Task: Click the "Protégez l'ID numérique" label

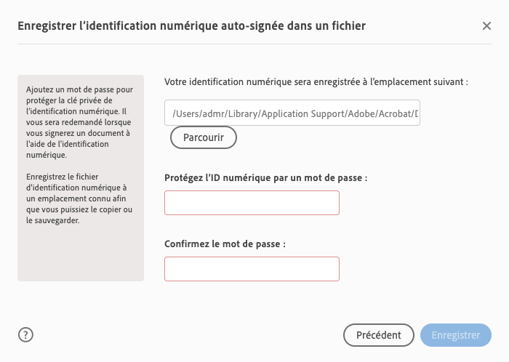Action: 265,177
